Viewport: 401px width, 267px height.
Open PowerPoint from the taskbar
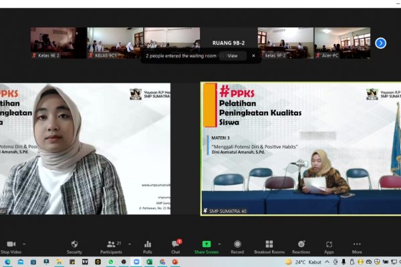click(x=175, y=262)
